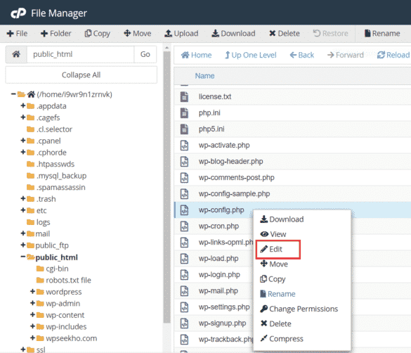Expand the wp-admin folder
Image resolution: width=411 pixels, height=353 pixels.
[32, 303]
